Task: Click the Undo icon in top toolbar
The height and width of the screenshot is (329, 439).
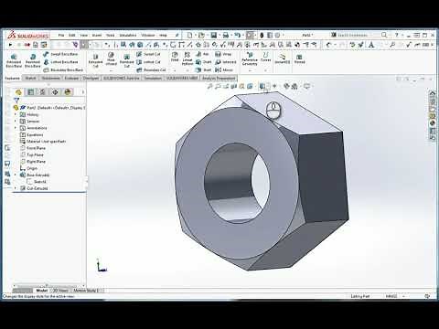Action: [x=238, y=35]
